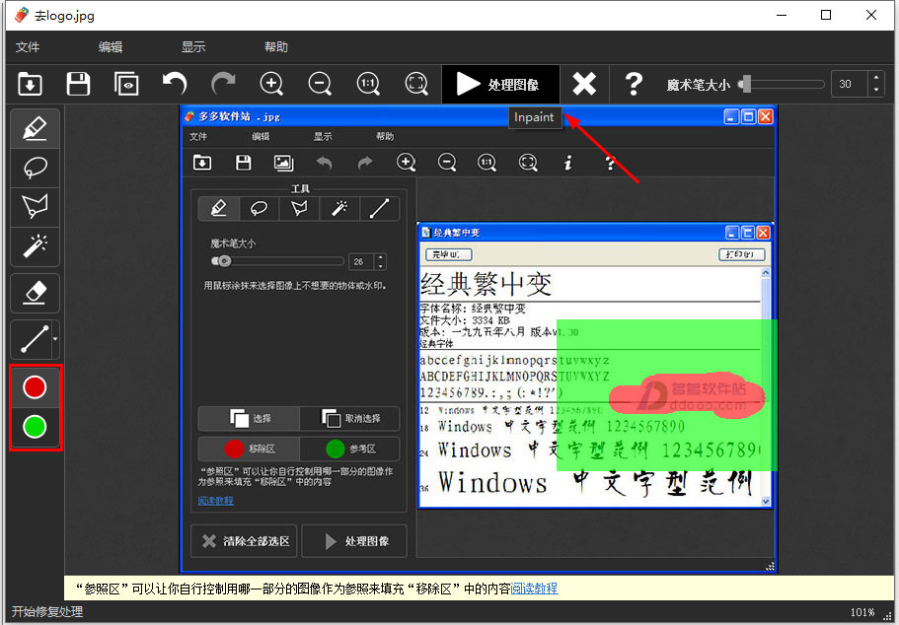Open the 显示 menu in main menu bar
Viewport: 899px width, 625px height.
(x=193, y=47)
